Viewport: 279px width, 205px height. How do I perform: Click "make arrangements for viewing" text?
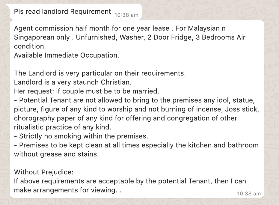66,190
